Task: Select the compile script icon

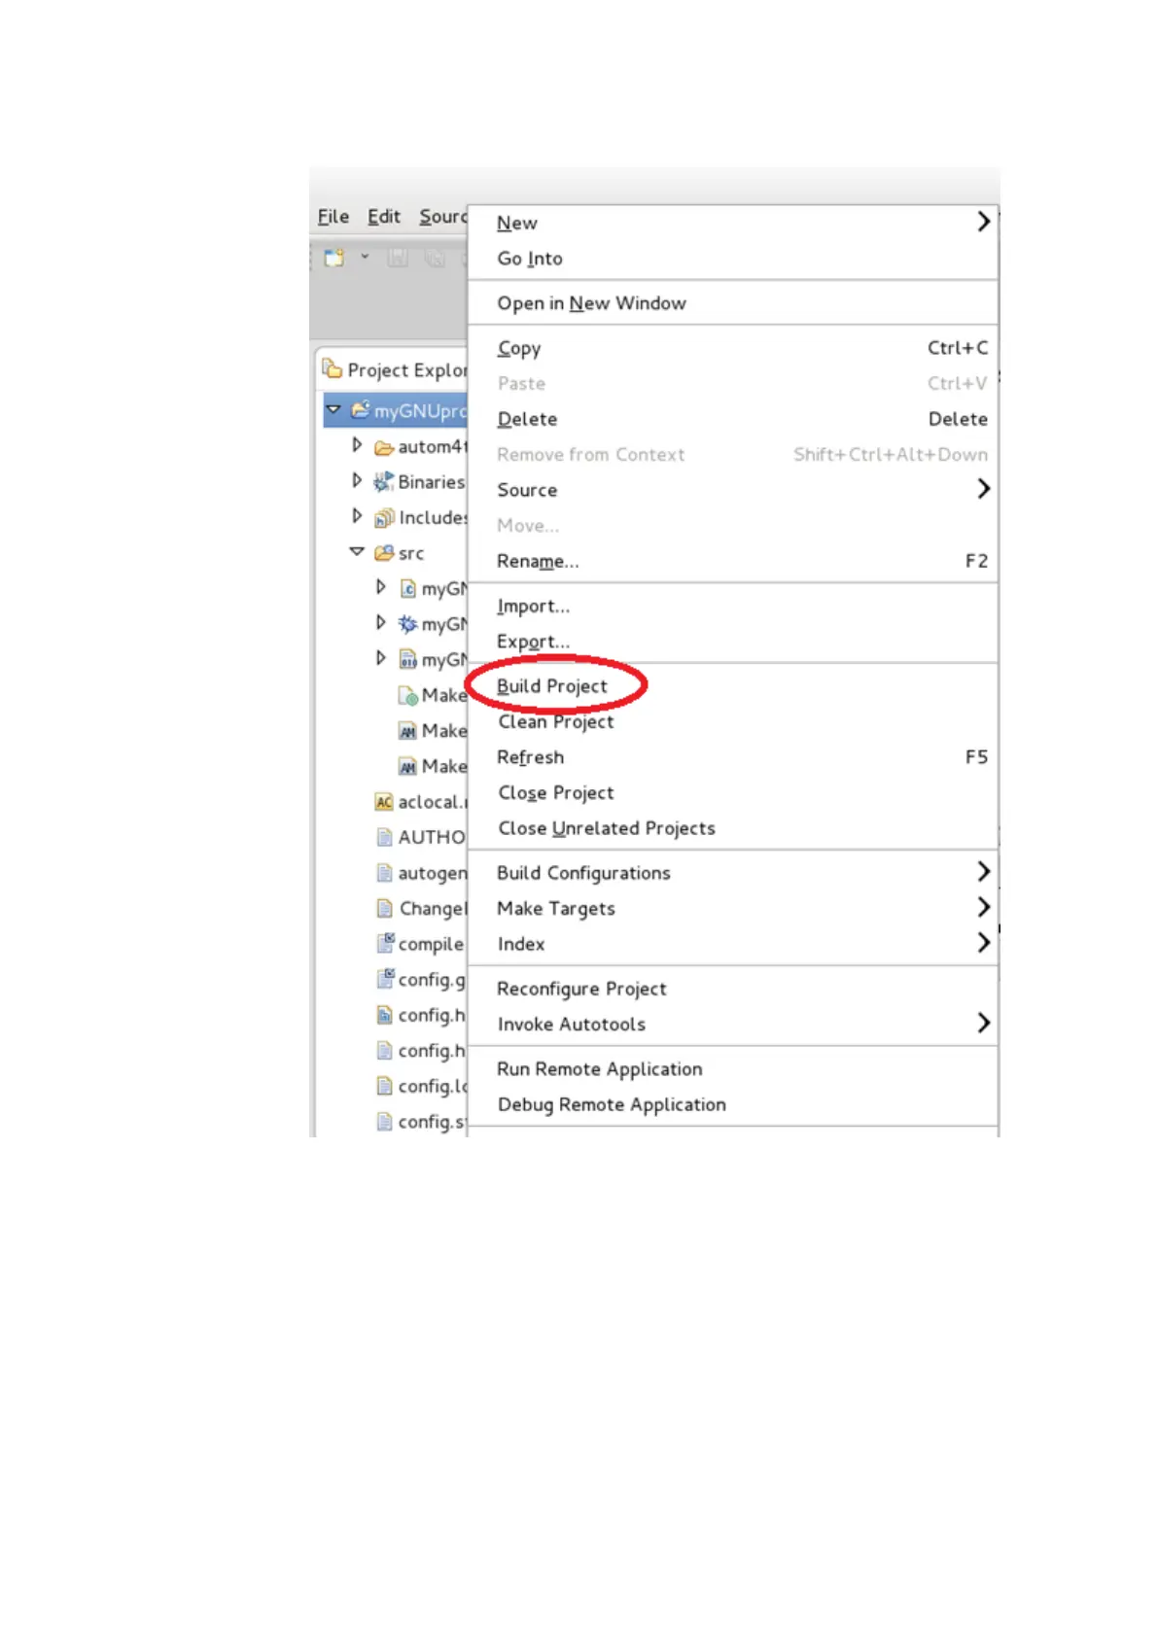Action: coord(385,943)
